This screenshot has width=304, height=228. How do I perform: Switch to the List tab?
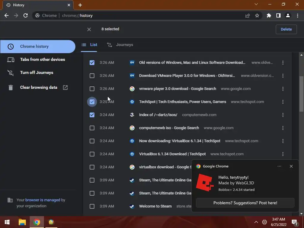point(89,45)
